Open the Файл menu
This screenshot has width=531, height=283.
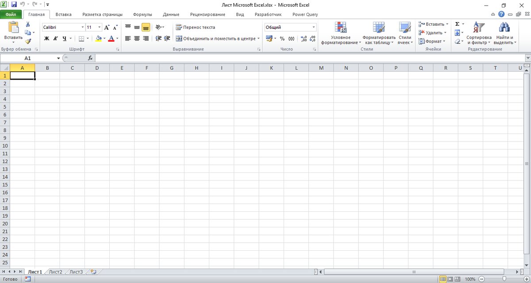pos(11,14)
